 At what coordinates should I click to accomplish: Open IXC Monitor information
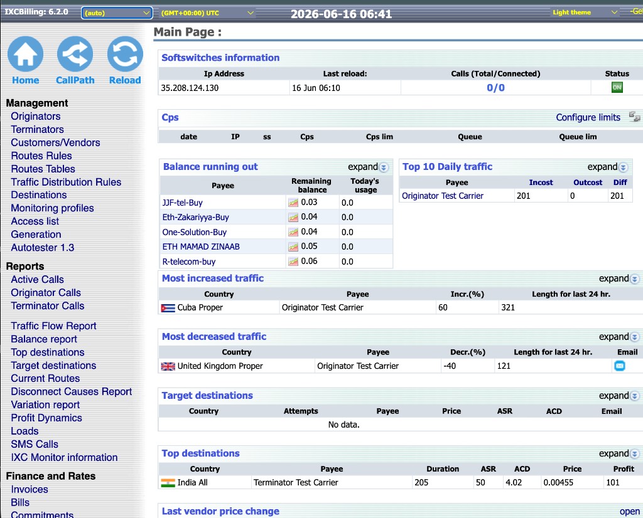pos(65,457)
